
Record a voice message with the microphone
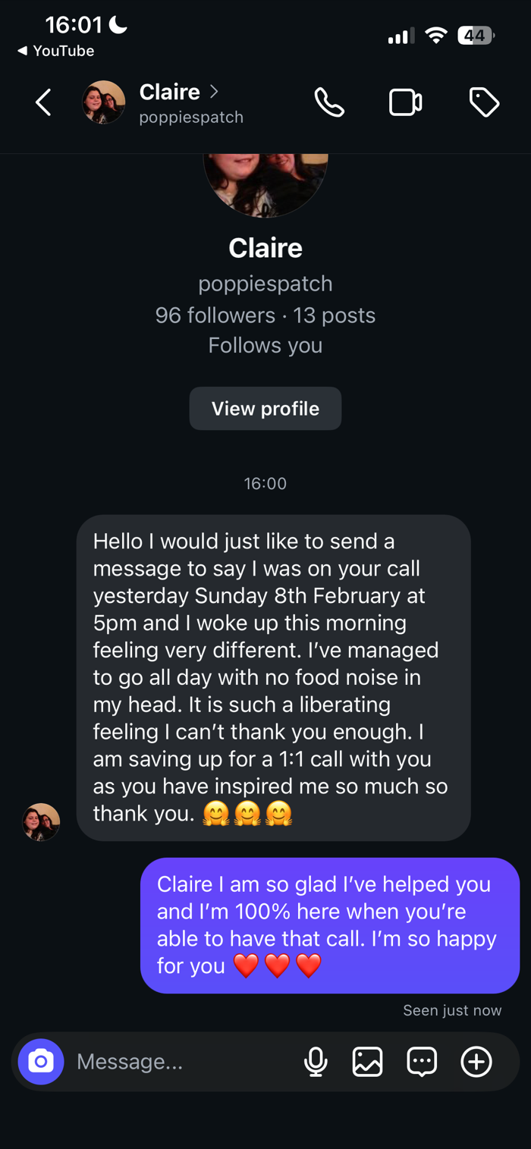(x=316, y=1060)
